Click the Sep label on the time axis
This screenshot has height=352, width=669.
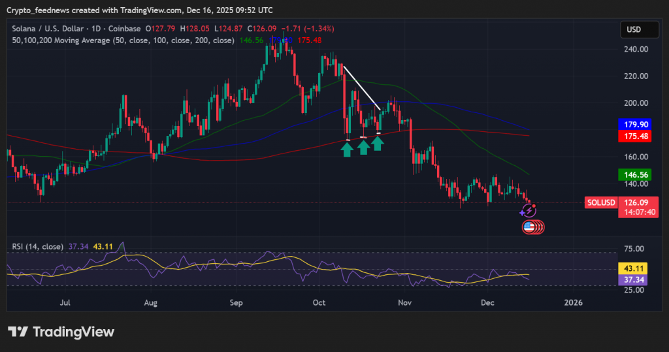(x=237, y=302)
